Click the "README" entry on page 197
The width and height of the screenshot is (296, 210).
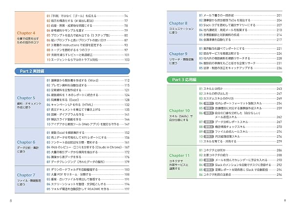pos(88,189)
